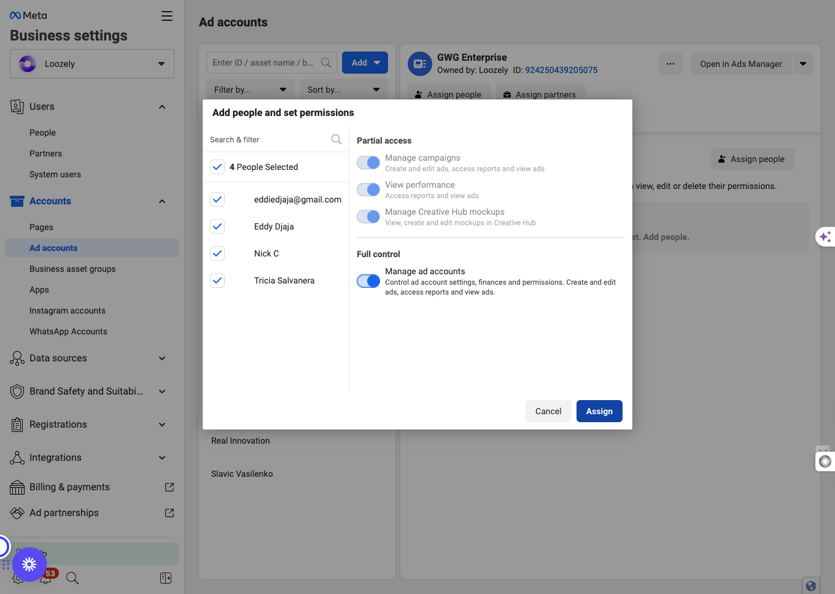Open the People menu item

42,133
